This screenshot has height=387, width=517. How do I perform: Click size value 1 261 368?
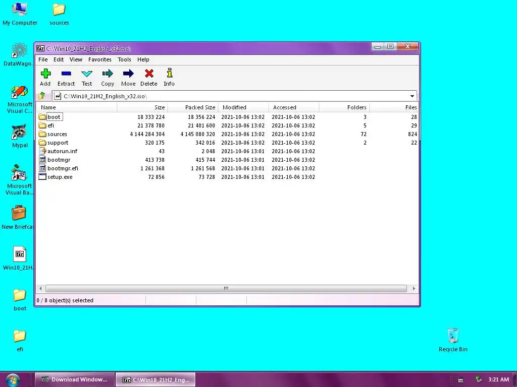coord(152,168)
